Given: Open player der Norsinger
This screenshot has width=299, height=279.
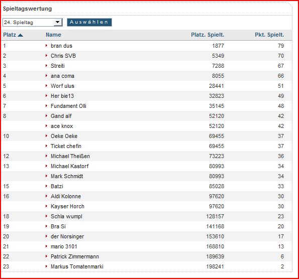Looking at the screenshot, I should [x=67, y=236].
